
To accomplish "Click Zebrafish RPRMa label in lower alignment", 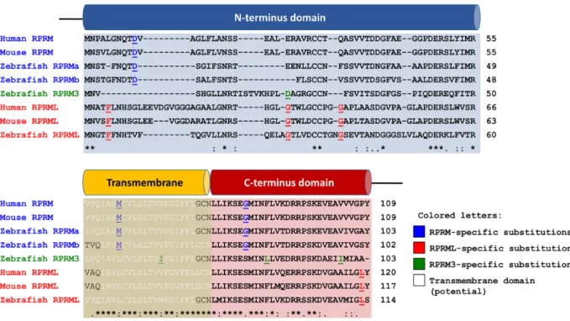I will [39, 231].
